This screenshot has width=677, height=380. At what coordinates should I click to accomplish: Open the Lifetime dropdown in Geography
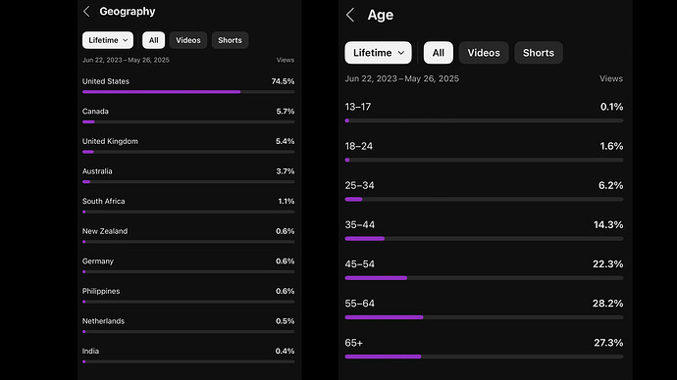tap(108, 40)
